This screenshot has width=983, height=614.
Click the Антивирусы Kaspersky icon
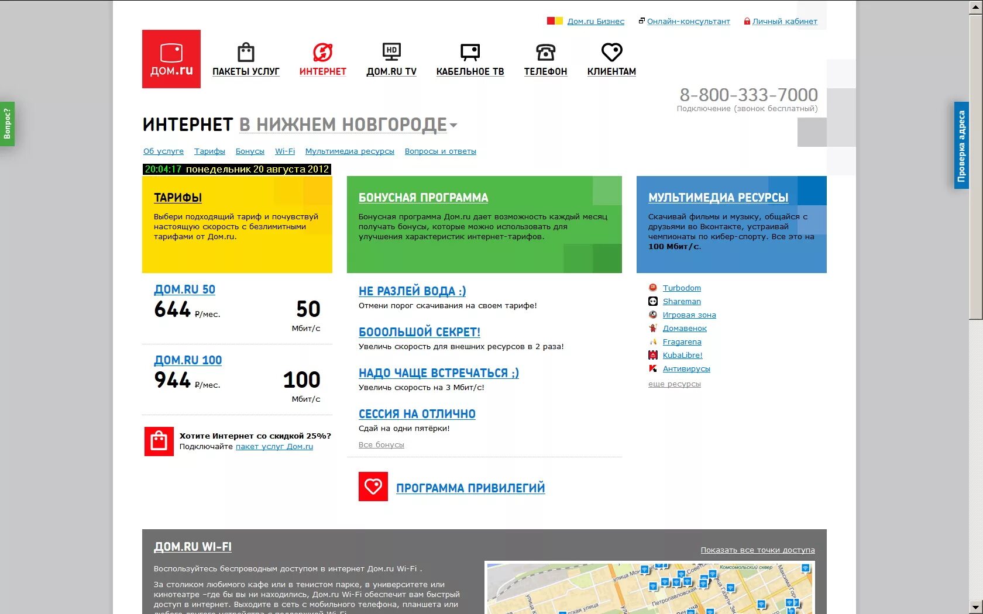[x=653, y=368]
